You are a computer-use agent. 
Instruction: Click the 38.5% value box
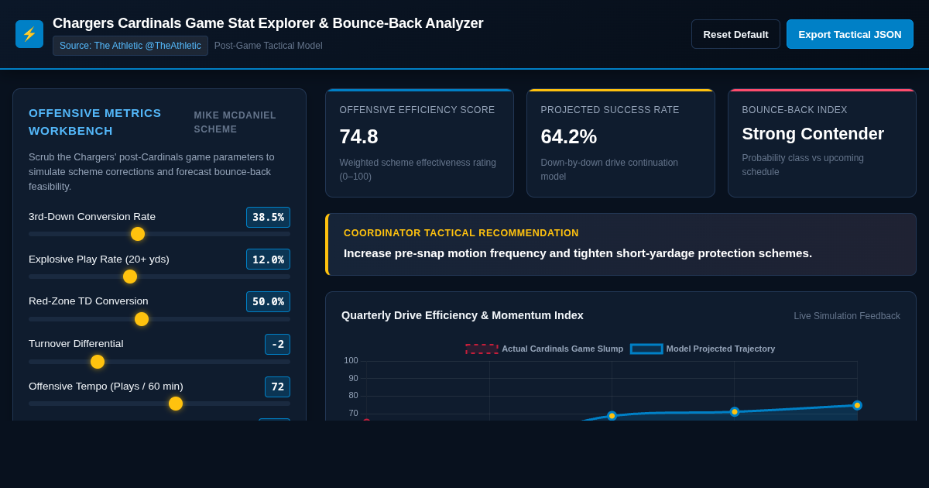point(268,217)
